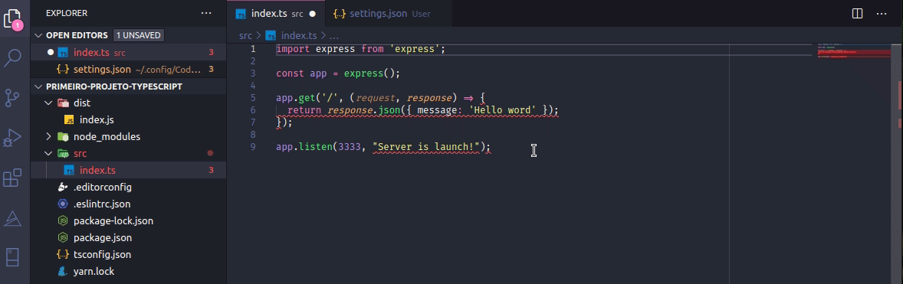Click line number 5 in gutter

click(x=253, y=98)
